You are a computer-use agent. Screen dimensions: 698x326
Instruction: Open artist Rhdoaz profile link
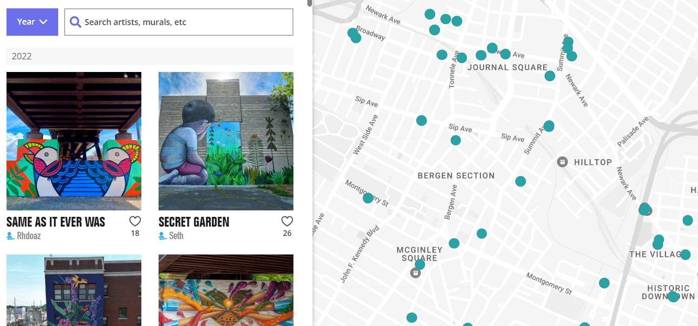click(x=29, y=236)
